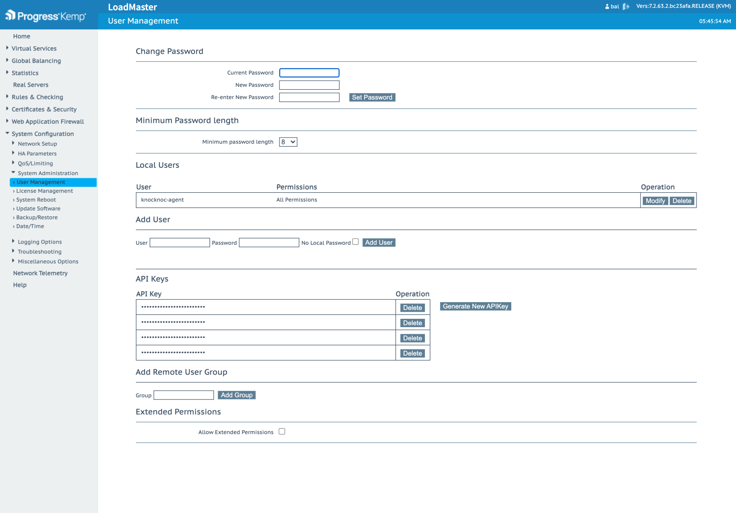Open Backup/Restore page
Screen dimensions: 736x515
(37, 217)
